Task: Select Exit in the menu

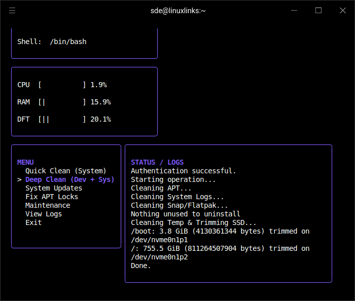Action: click(x=33, y=222)
